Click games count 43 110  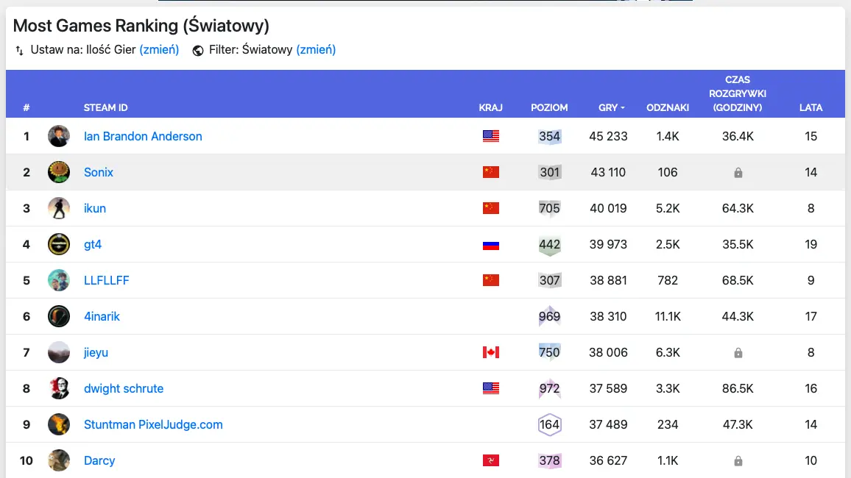[x=608, y=172]
